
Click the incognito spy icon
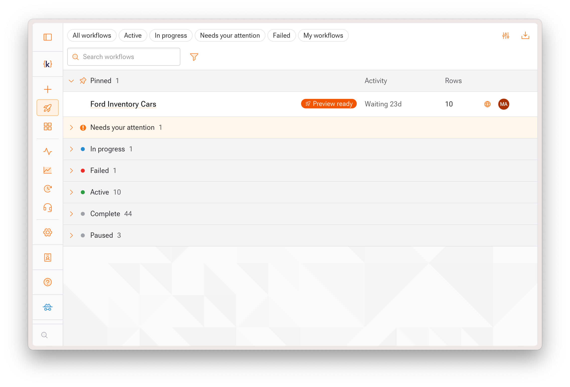click(47, 307)
